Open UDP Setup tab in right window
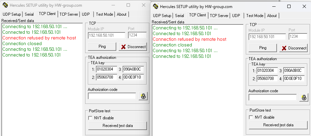 [x=162, y=16]
